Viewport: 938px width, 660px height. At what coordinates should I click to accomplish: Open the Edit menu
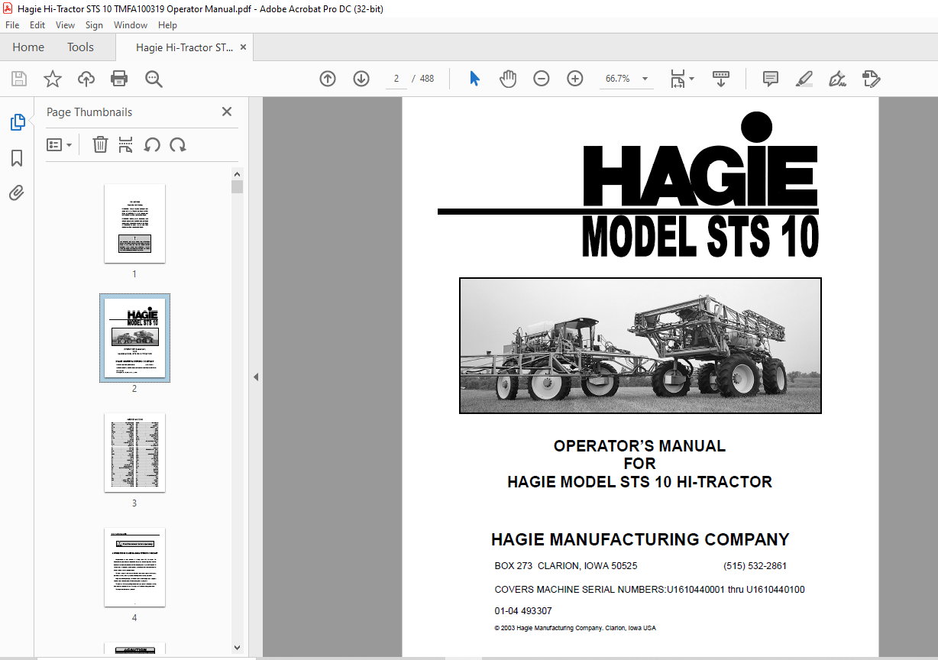tap(37, 25)
